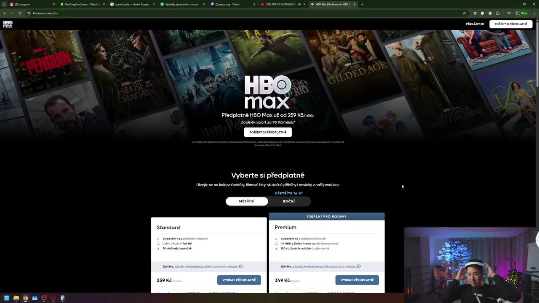This screenshot has height=303, width=539.
Task: Open OBS Studio from taskbar
Action: click(44, 298)
